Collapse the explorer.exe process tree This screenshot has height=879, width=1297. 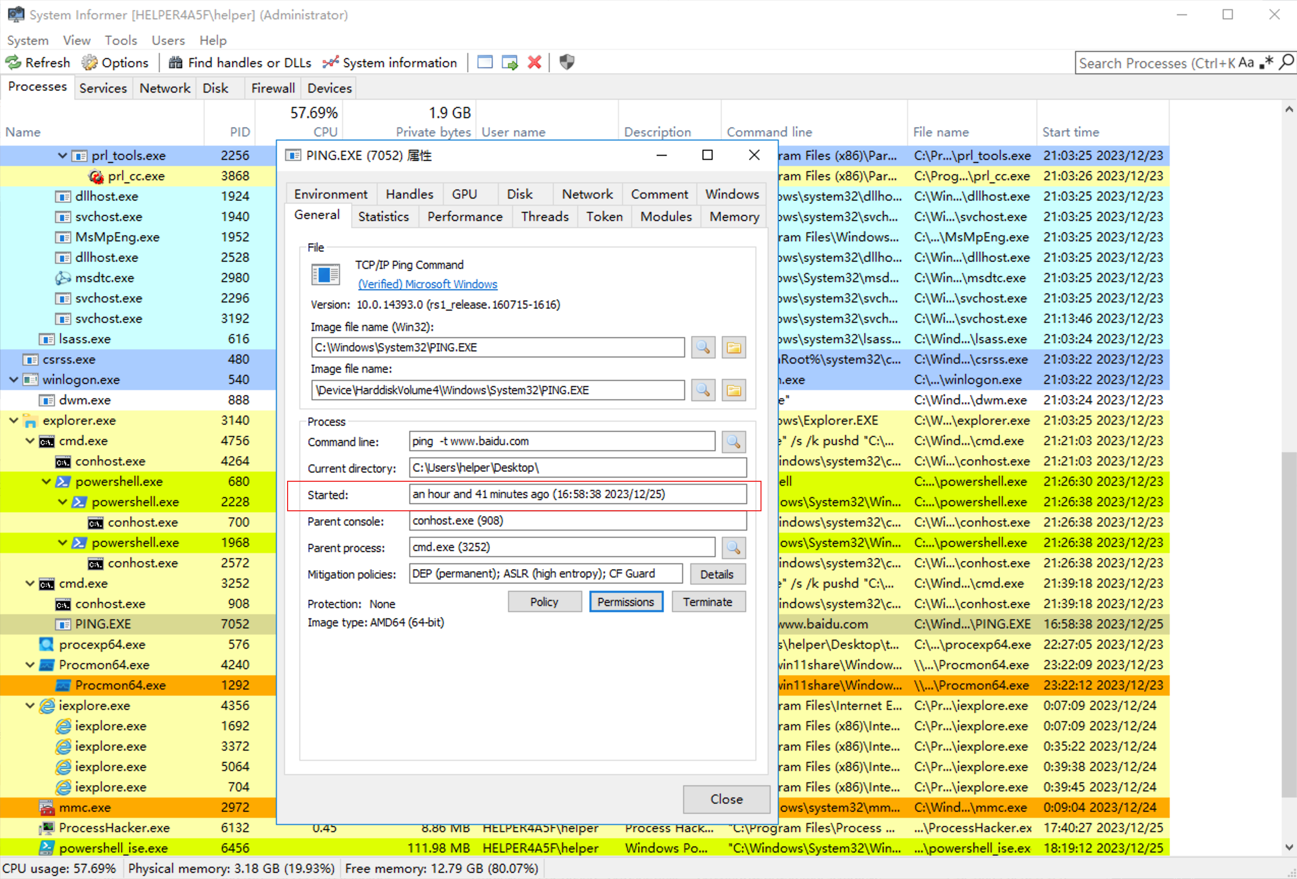coord(13,421)
